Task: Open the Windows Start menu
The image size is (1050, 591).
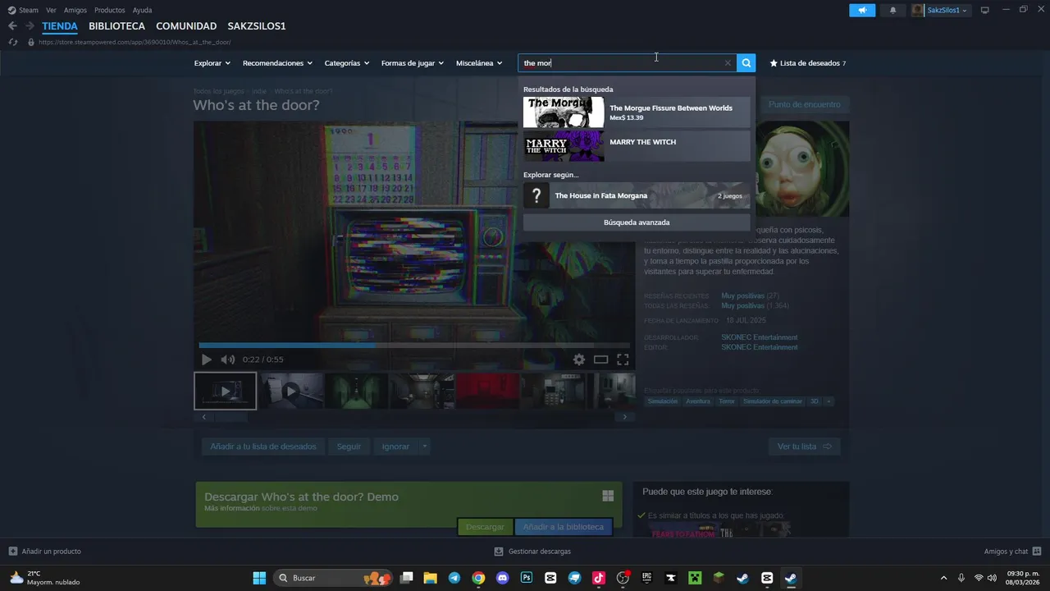Action: click(x=259, y=578)
